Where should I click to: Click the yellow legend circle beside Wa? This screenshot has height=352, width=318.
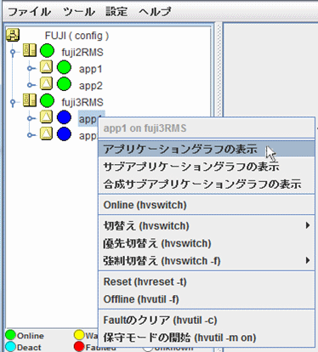click(x=79, y=335)
